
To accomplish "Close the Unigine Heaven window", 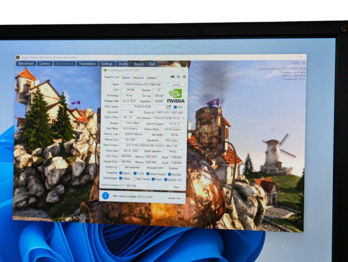I will click(301, 57).
